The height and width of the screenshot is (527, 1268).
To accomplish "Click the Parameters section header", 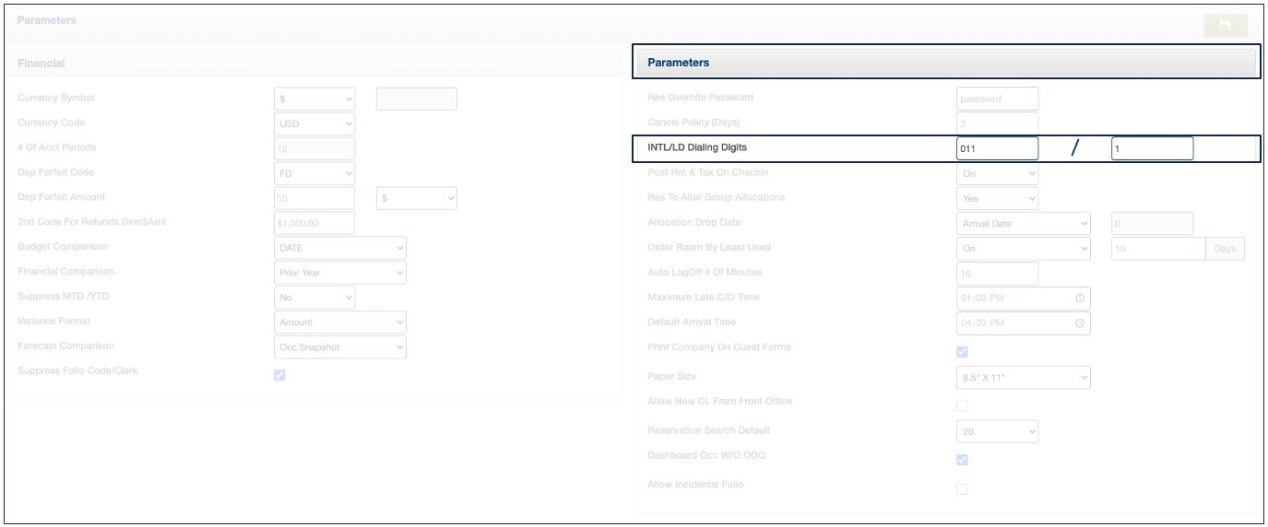I will (947, 63).
